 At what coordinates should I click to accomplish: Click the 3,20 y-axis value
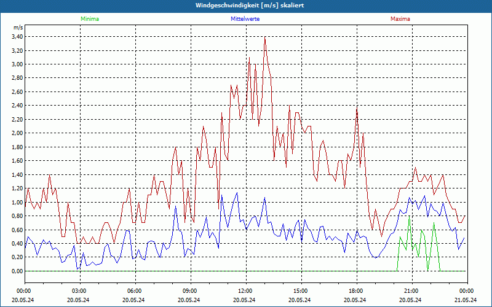[17, 50]
